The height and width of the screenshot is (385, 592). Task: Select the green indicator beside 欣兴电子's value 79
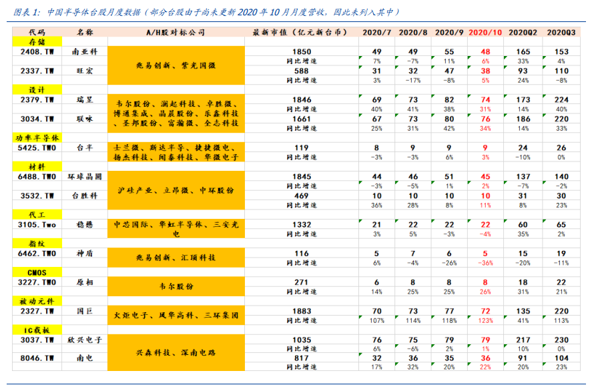(469, 346)
